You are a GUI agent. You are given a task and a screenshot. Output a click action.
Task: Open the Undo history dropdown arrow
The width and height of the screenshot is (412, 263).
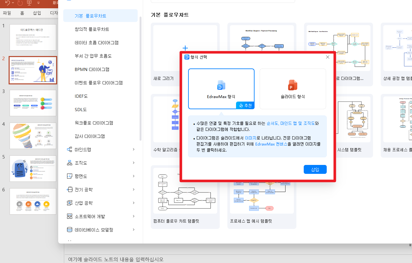[13, 3]
